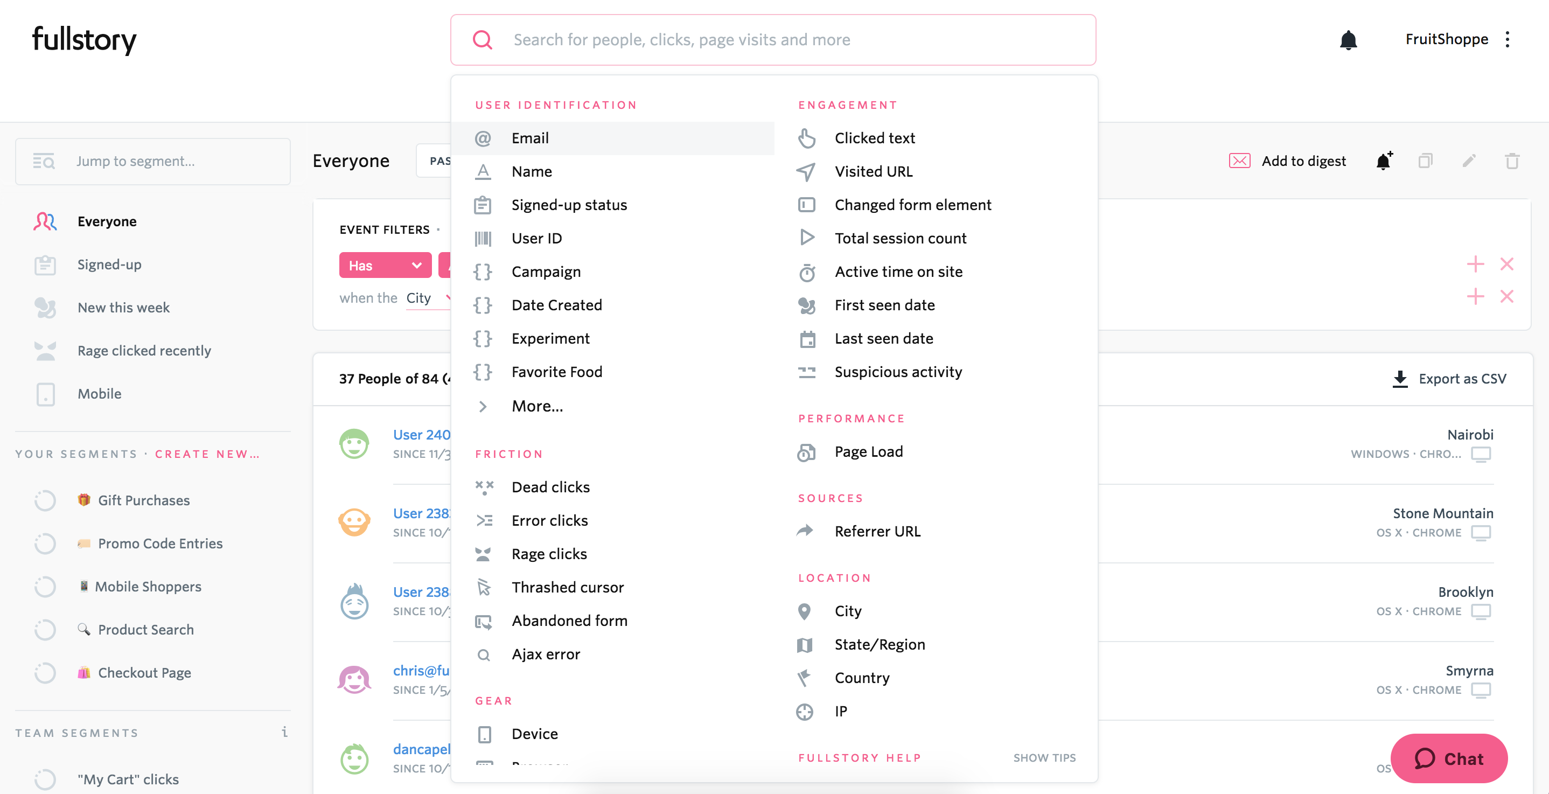Click the edit segment pencil icon
Image resolution: width=1549 pixels, height=794 pixels.
(x=1469, y=161)
